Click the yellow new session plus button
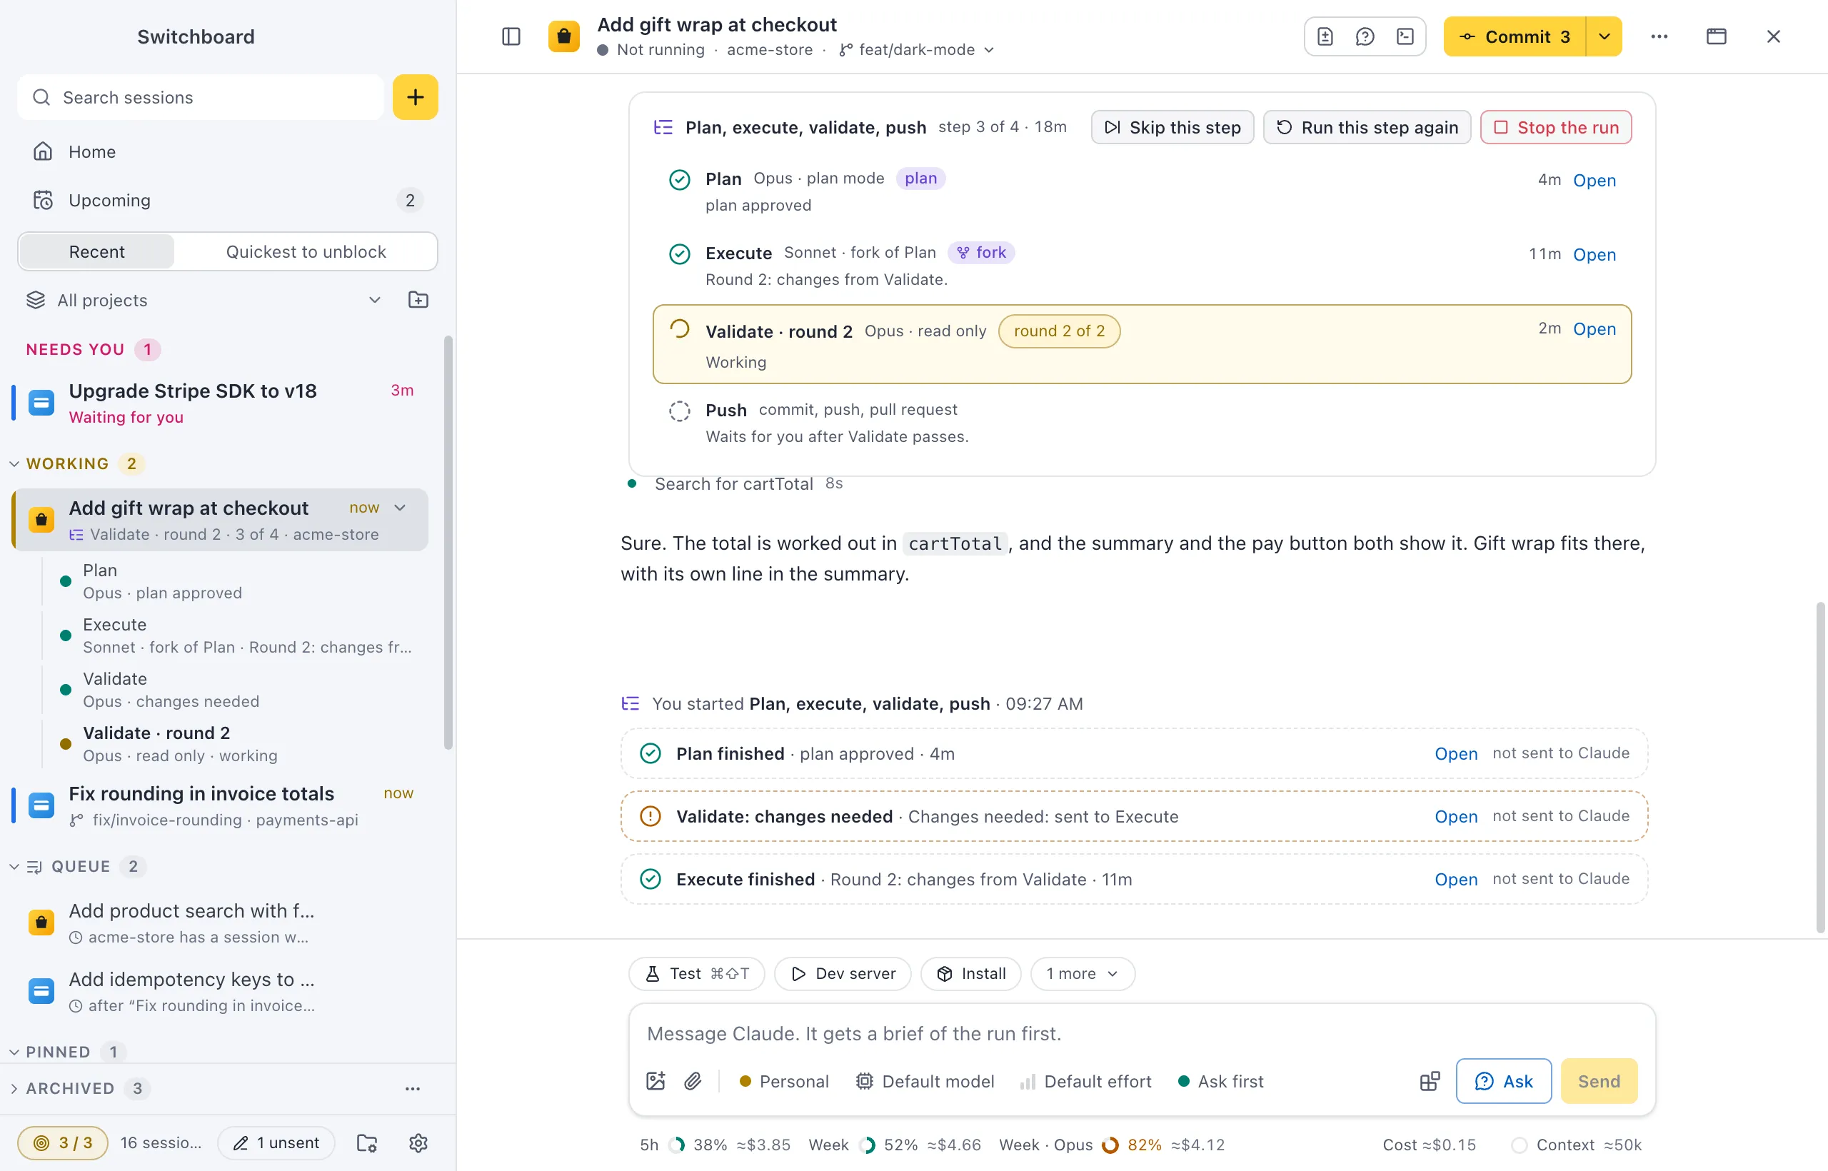This screenshot has width=1828, height=1171. (415, 97)
